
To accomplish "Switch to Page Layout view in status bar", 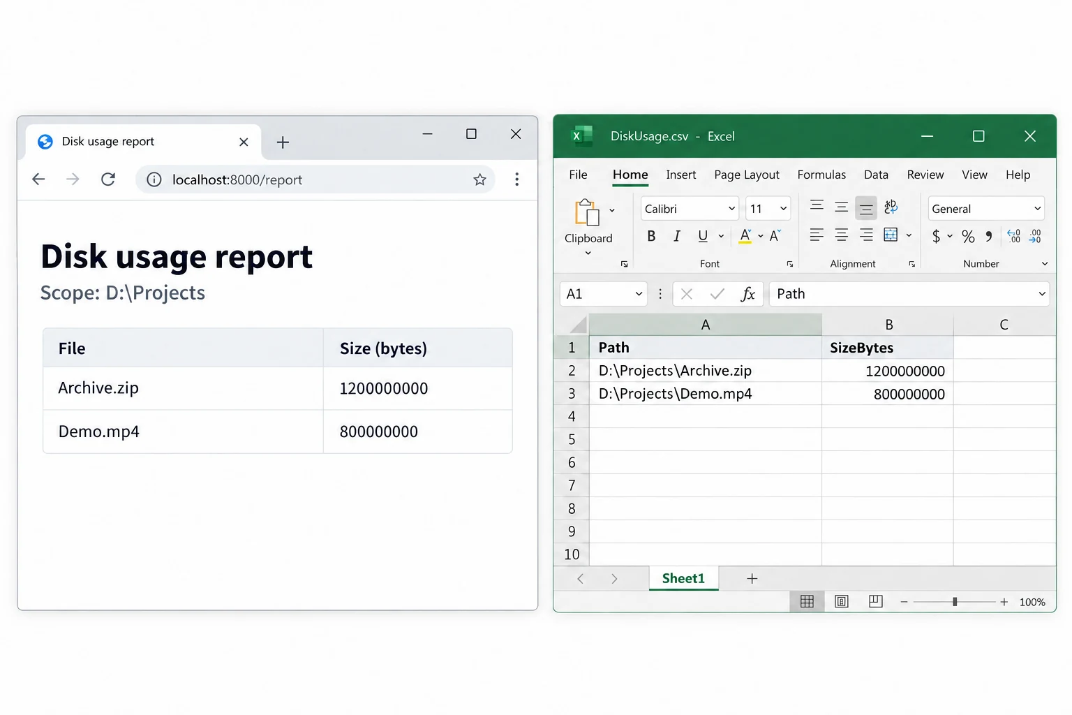I will click(x=842, y=601).
